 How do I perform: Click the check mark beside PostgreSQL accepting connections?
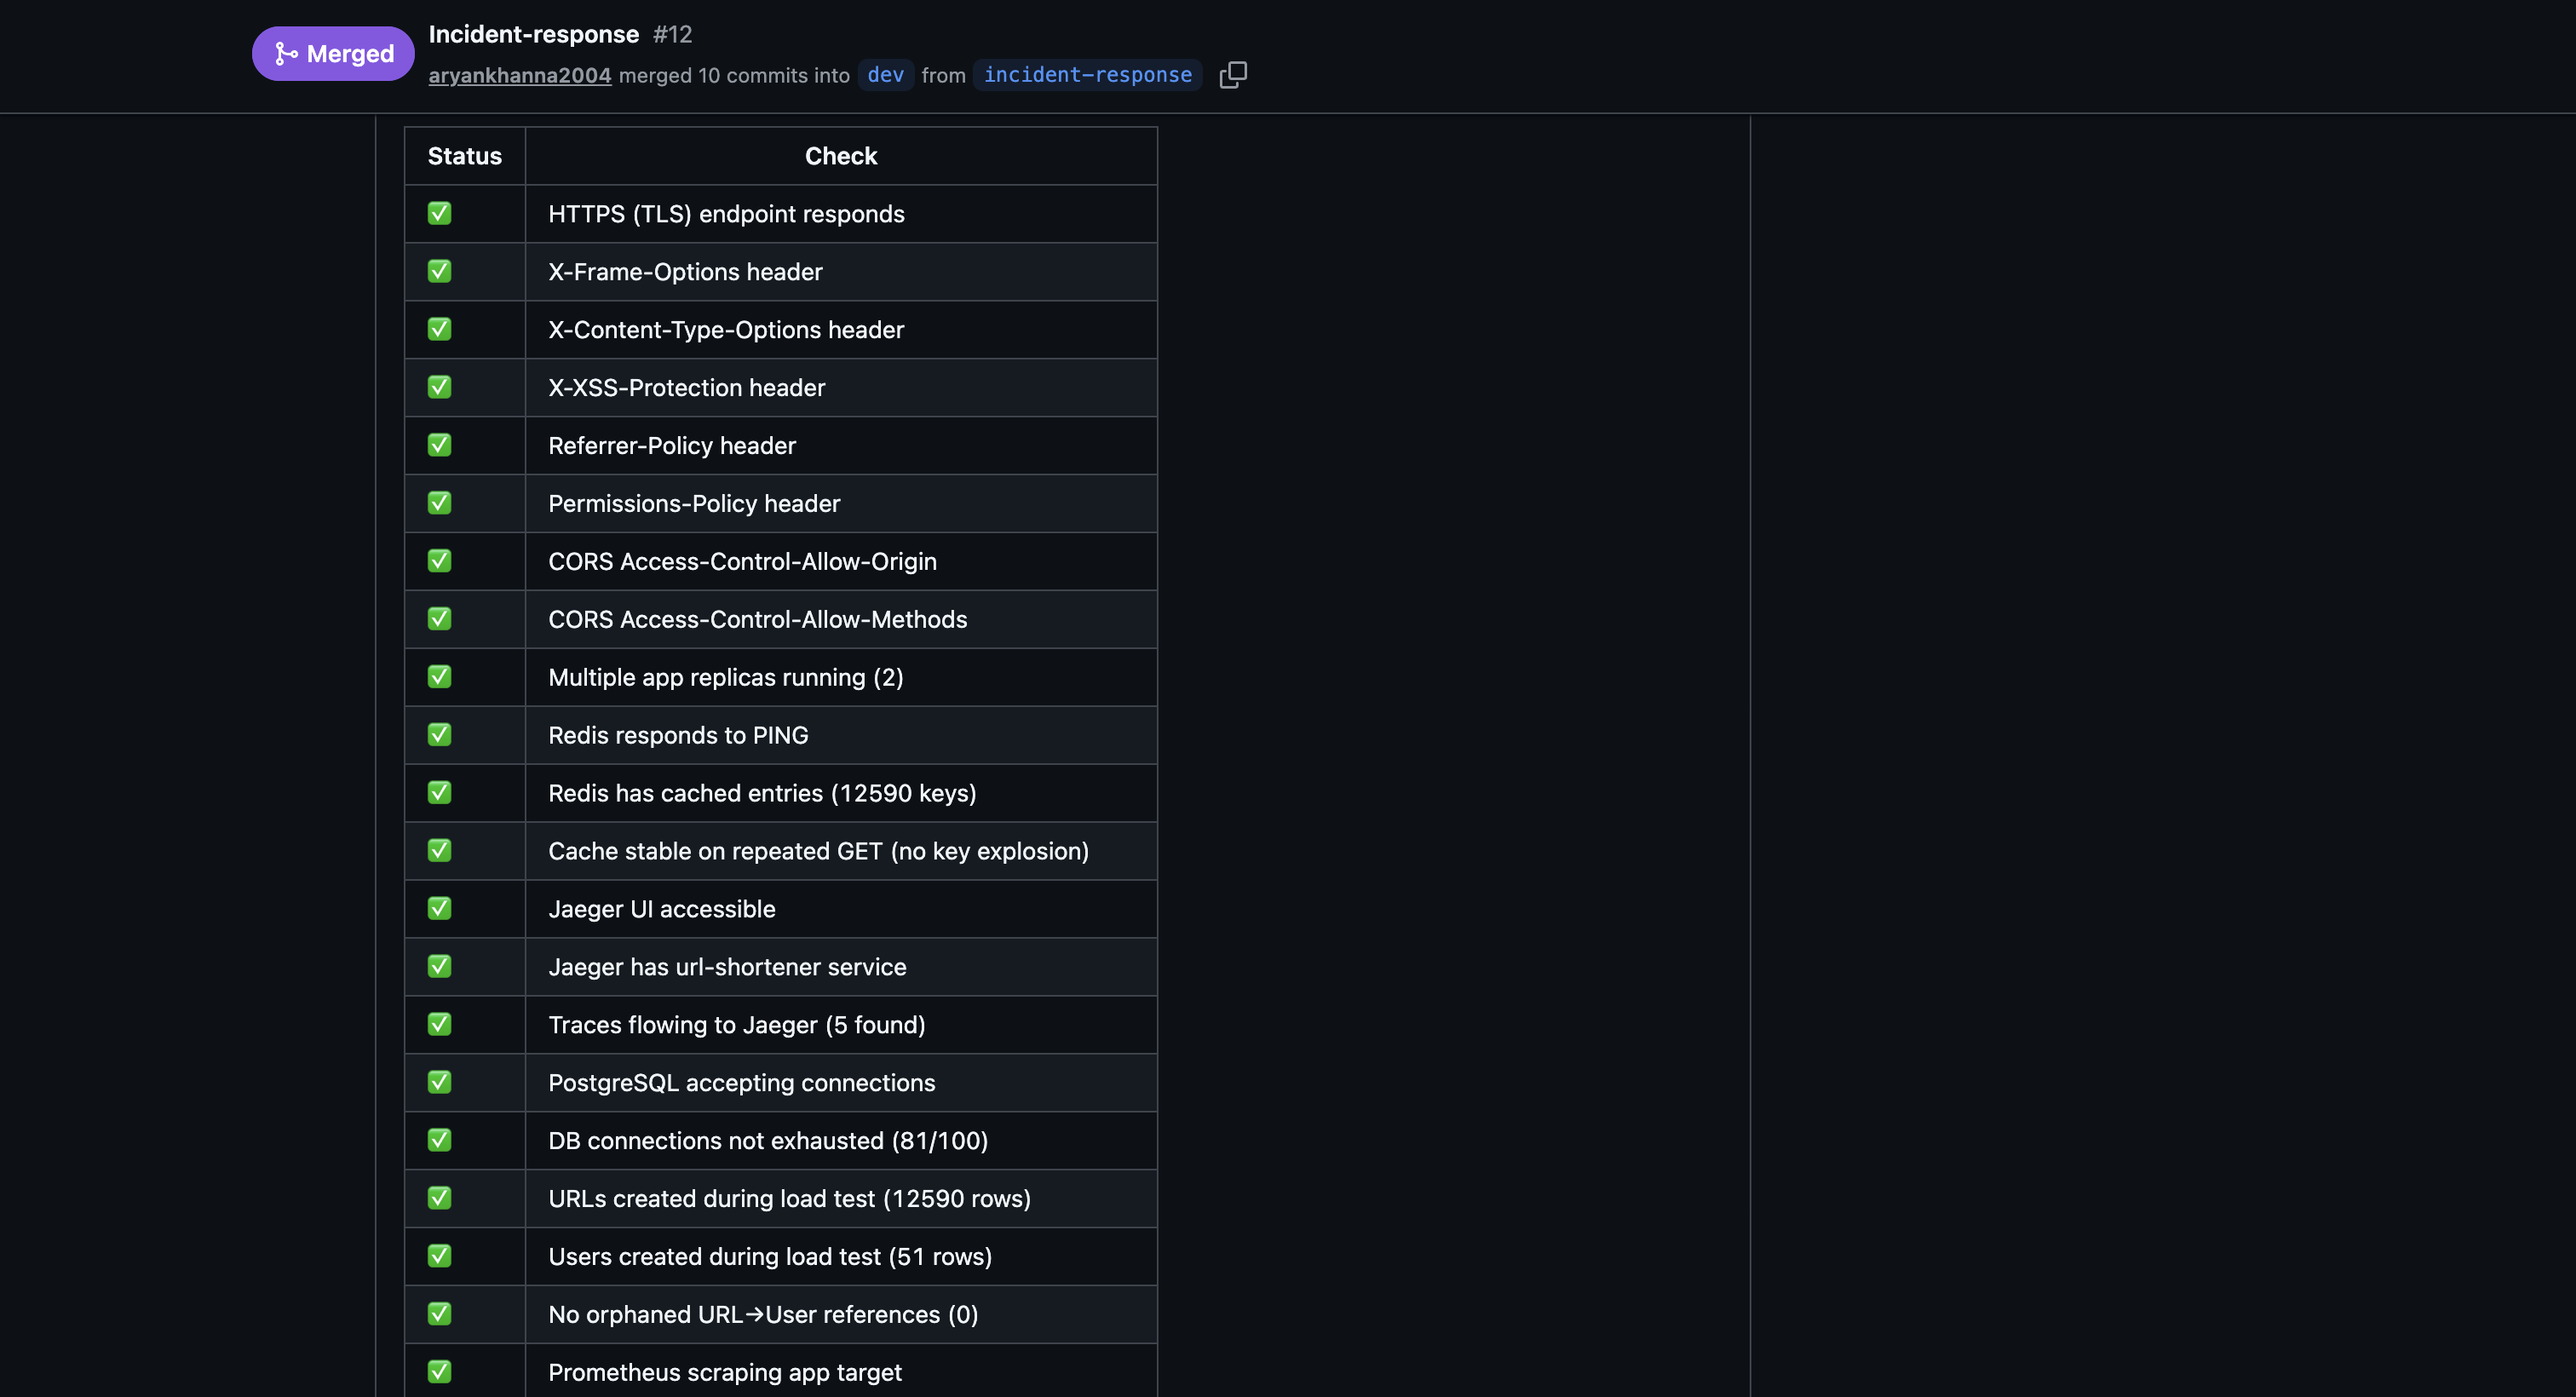[439, 1082]
